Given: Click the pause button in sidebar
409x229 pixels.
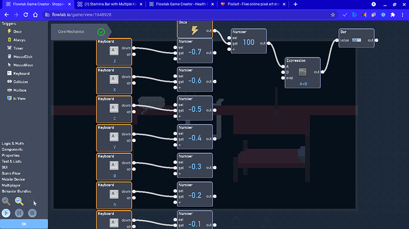Looking at the screenshot, I should pos(19,213).
